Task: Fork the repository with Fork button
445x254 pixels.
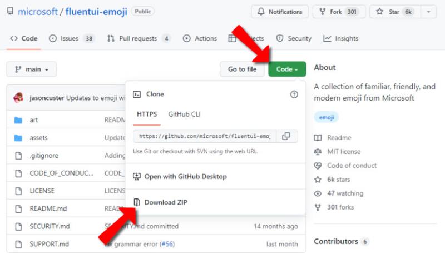Action: coord(339,12)
